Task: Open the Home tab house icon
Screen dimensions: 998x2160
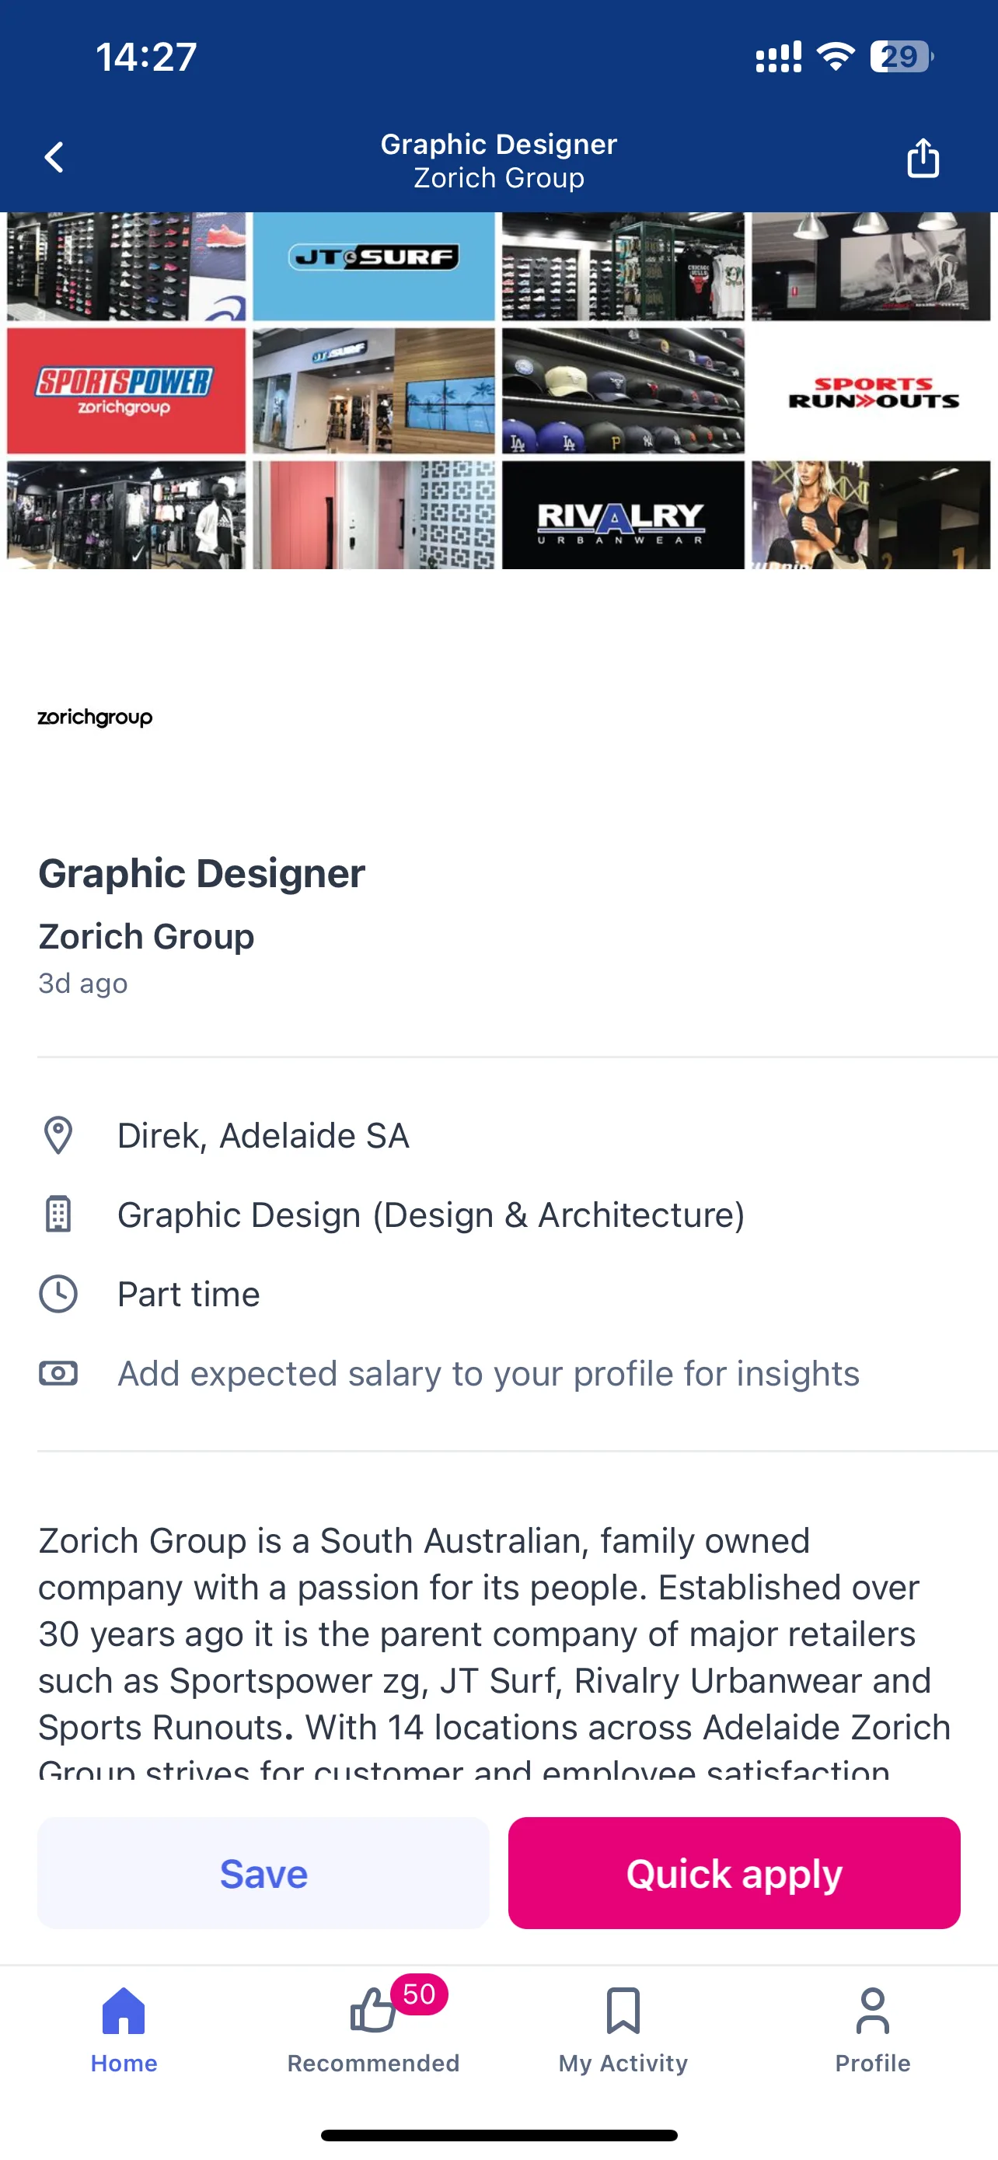Action: tap(124, 2011)
